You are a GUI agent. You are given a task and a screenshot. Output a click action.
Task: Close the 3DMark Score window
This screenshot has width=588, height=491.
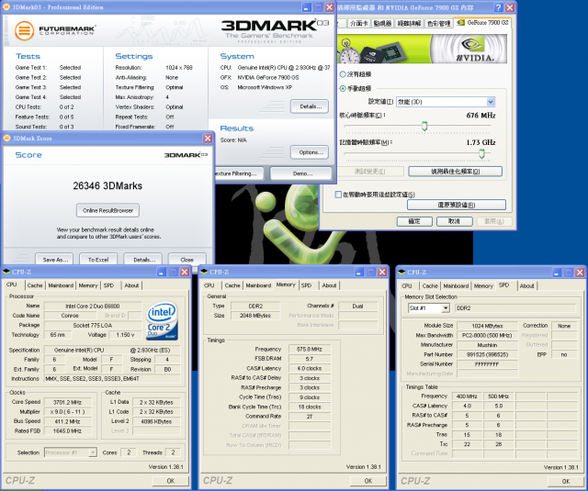(208, 139)
